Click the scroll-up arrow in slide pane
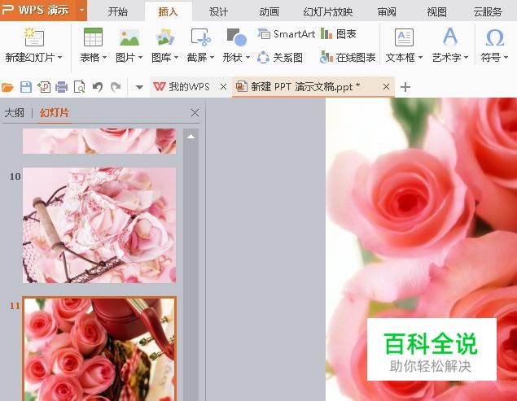Image resolution: width=517 pixels, height=401 pixels. (191, 137)
